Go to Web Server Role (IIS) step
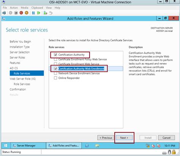Viewport: 180px width, 156px height. pyautogui.click(x=23, y=79)
